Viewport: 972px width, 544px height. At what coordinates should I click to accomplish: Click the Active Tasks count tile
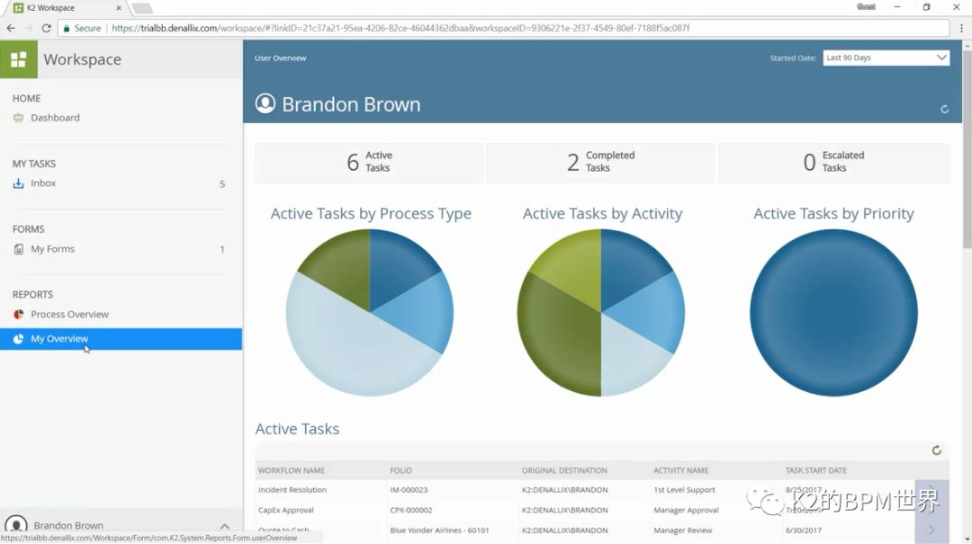[370, 163]
